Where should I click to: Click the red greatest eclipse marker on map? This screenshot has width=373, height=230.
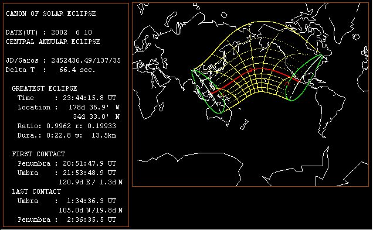tap(250, 70)
